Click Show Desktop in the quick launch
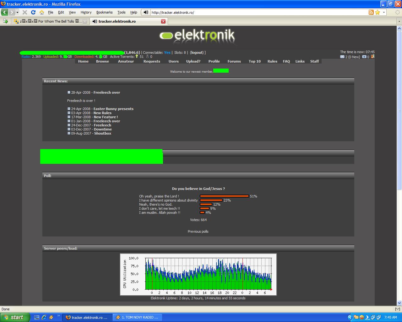 [x=37, y=317]
